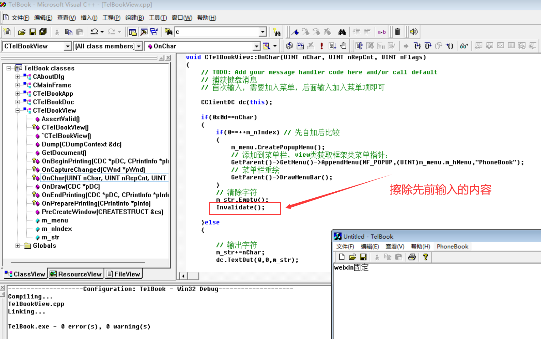Viewport: 541px width, 339px height.
Task: Expand the Globals folder node
Action: click(x=18, y=245)
